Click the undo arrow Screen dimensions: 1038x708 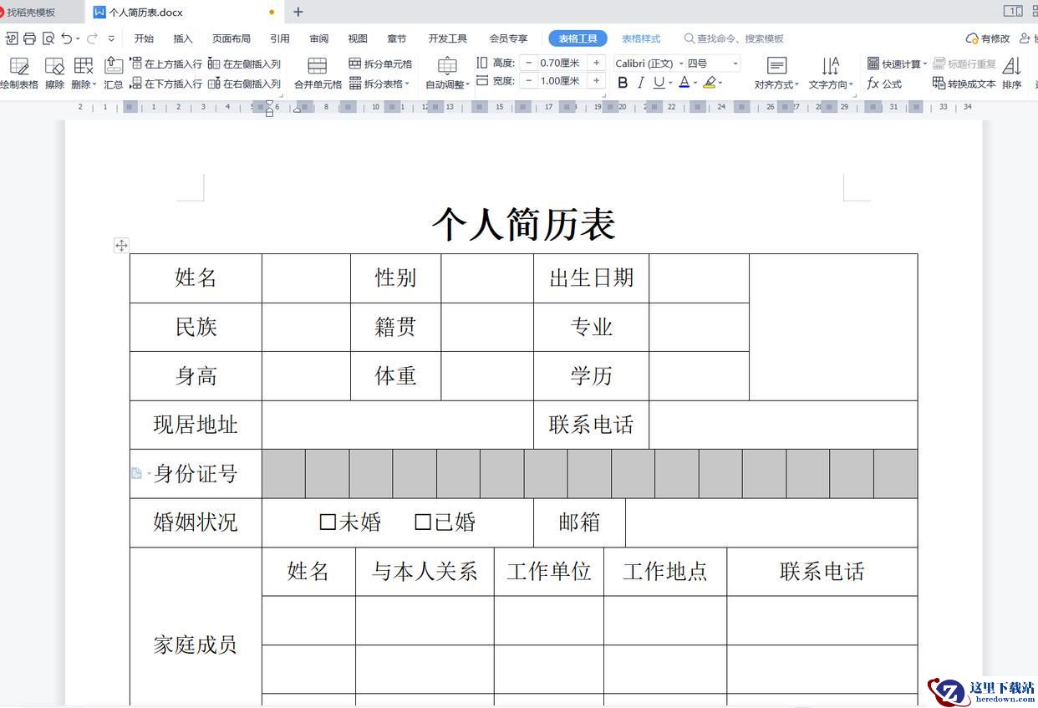[x=67, y=38]
